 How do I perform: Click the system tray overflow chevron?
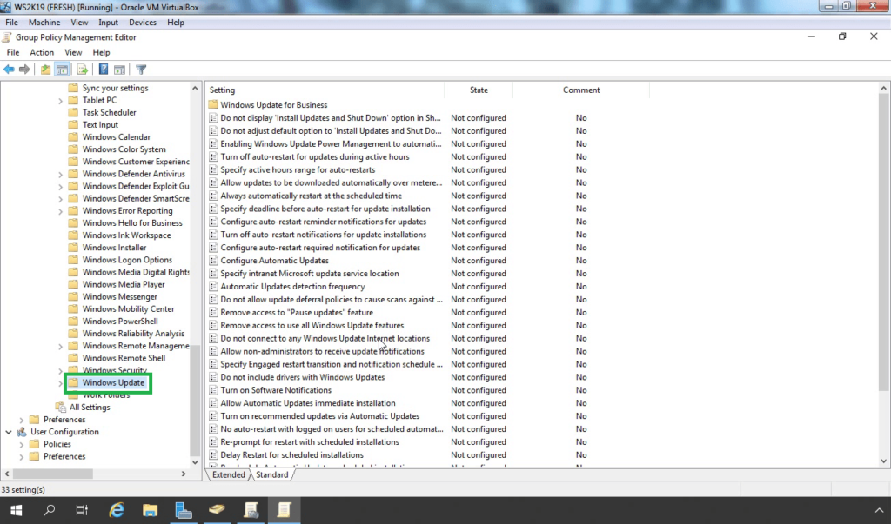point(879,510)
